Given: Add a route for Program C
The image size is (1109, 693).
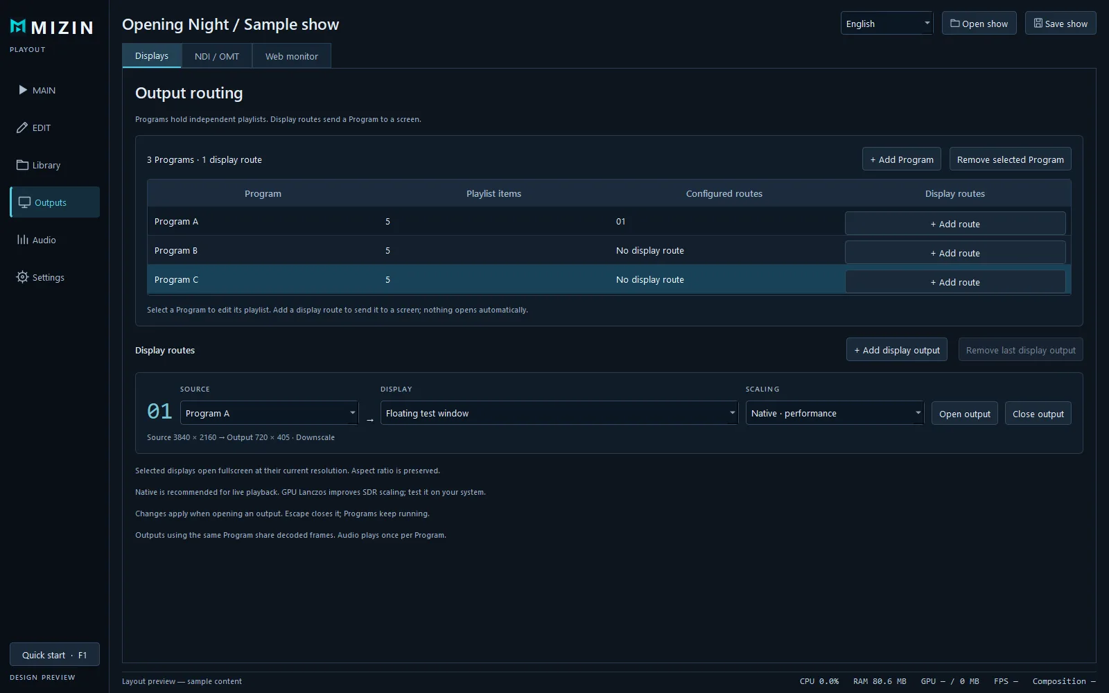Looking at the screenshot, I should pos(955,282).
